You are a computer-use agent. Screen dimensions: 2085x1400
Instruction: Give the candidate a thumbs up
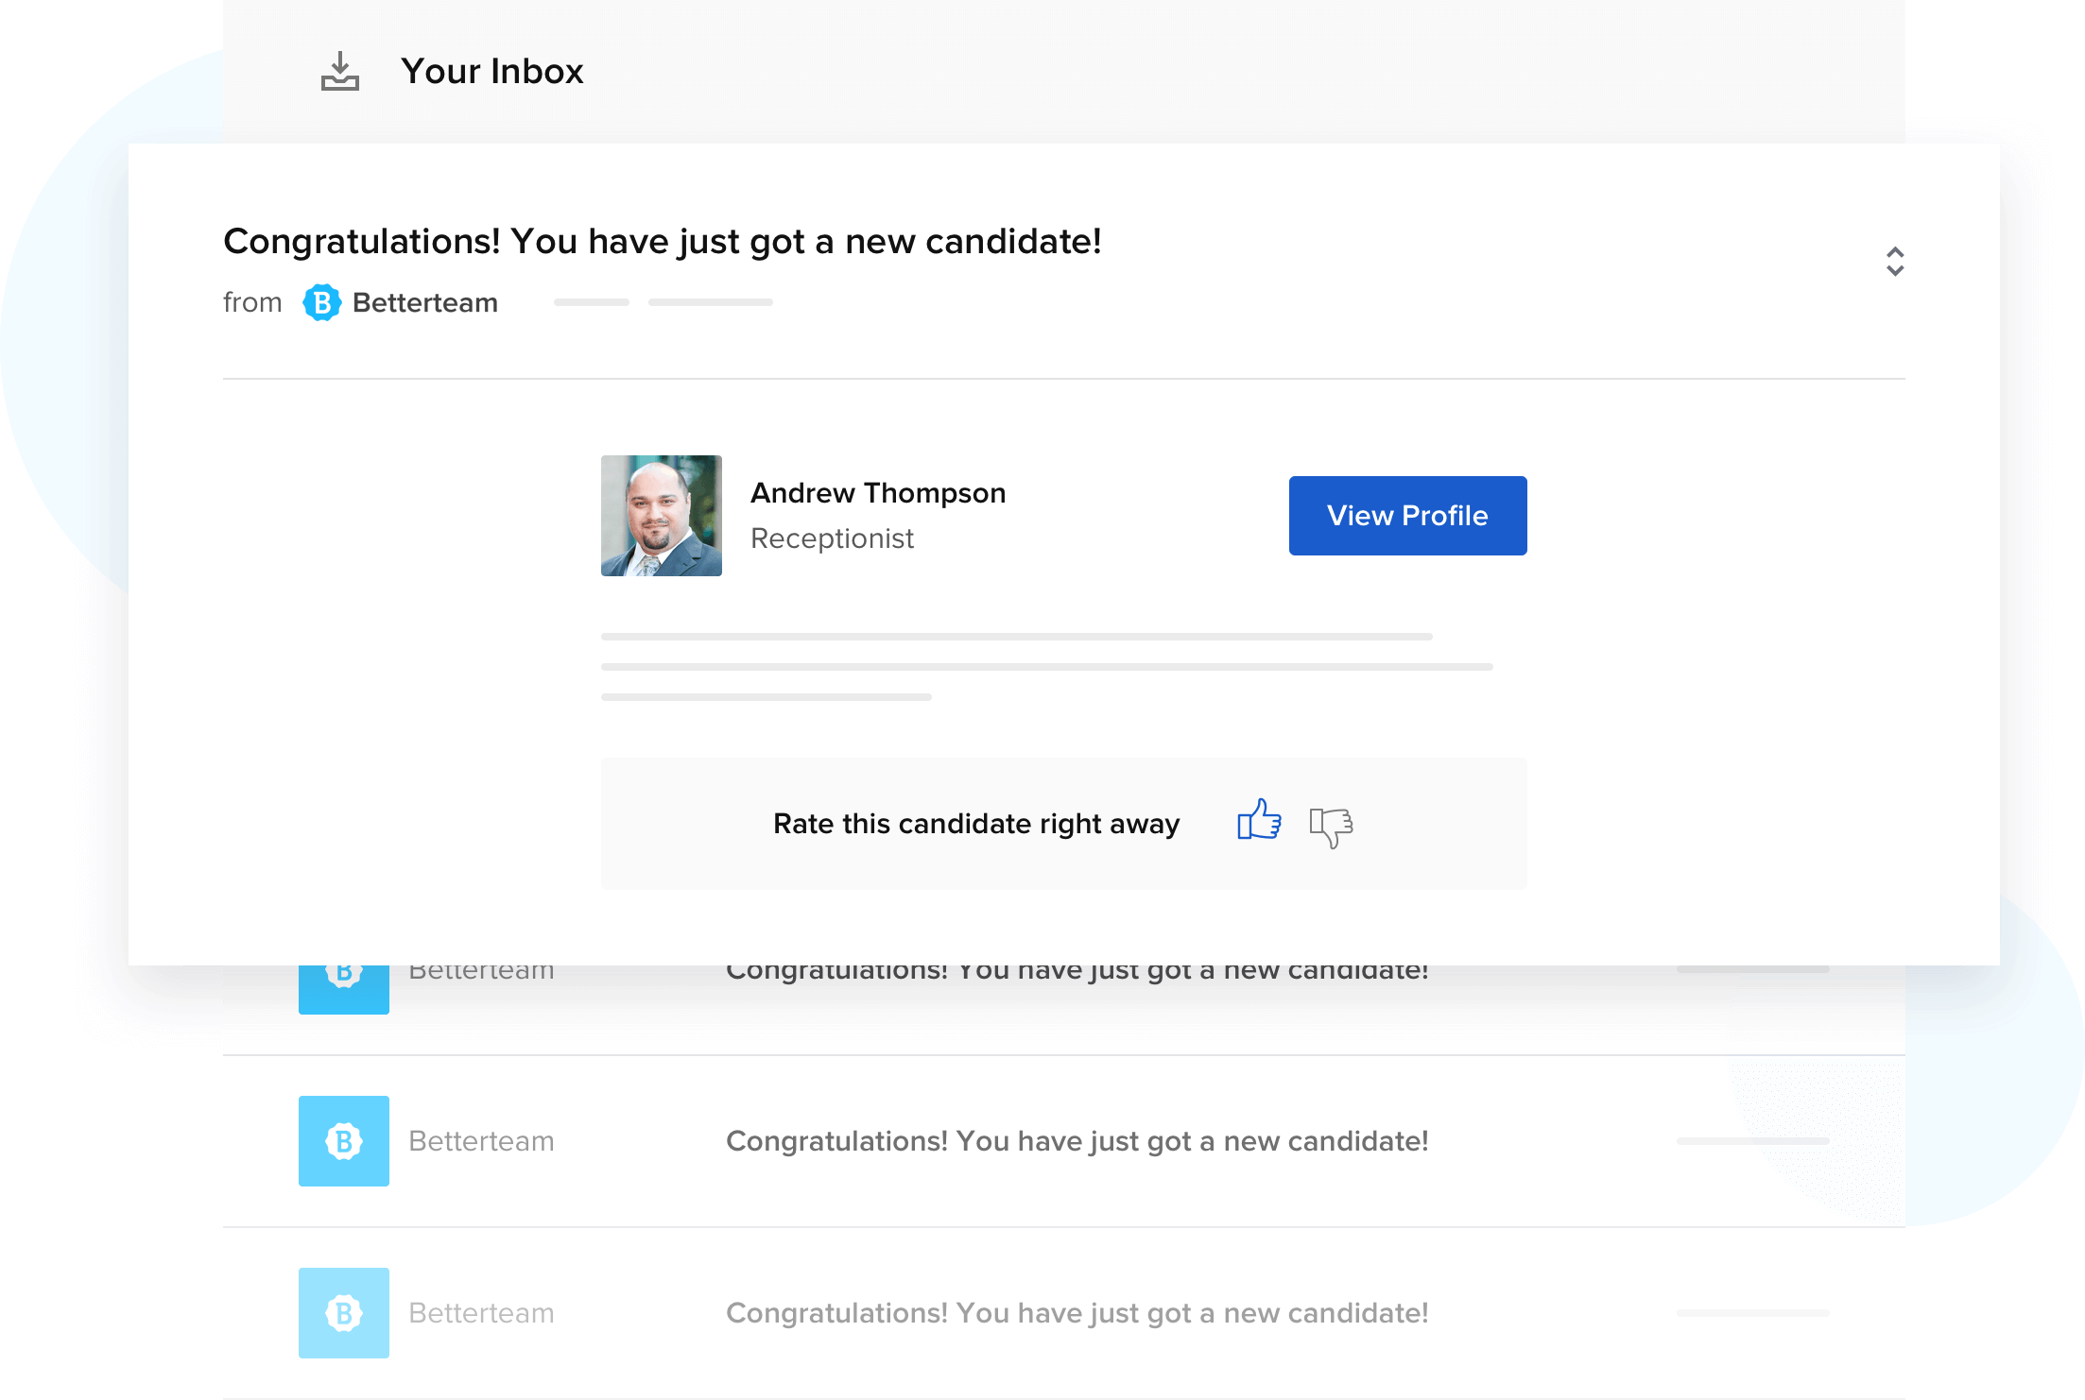point(1259,820)
